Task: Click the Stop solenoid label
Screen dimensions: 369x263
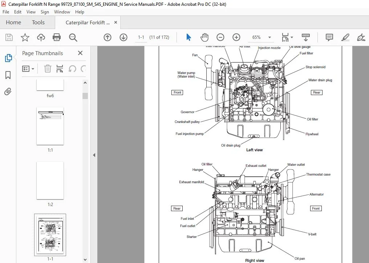Action: click(x=315, y=67)
